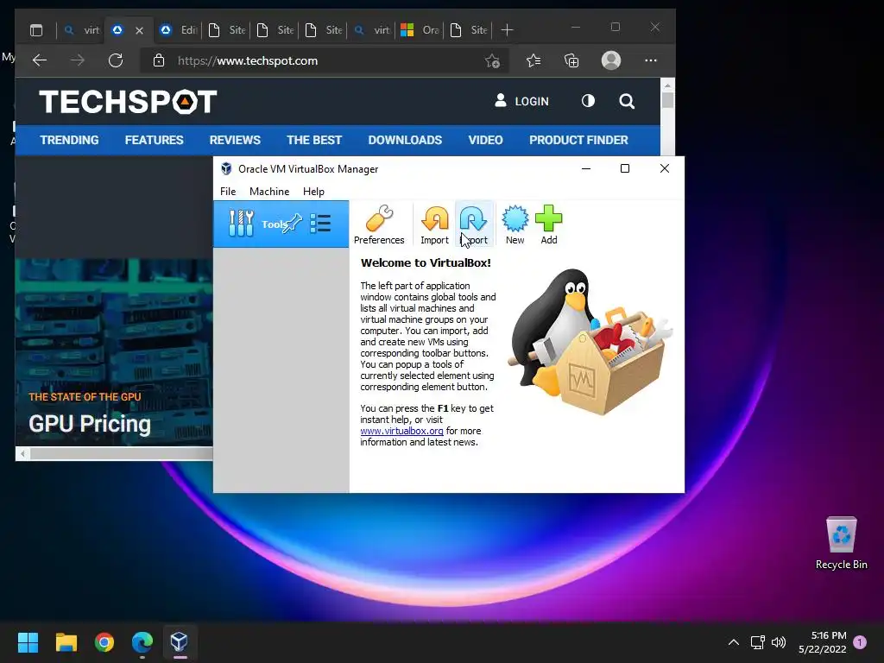This screenshot has height=663, width=884.
Task: Toggle TechSpot dark mode contrast icon
Action: click(x=588, y=101)
